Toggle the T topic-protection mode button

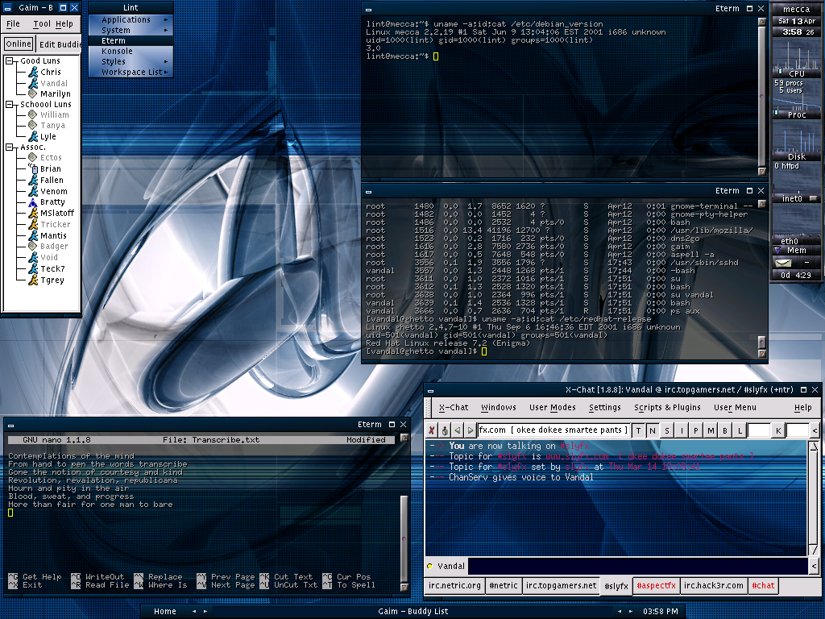click(x=638, y=430)
